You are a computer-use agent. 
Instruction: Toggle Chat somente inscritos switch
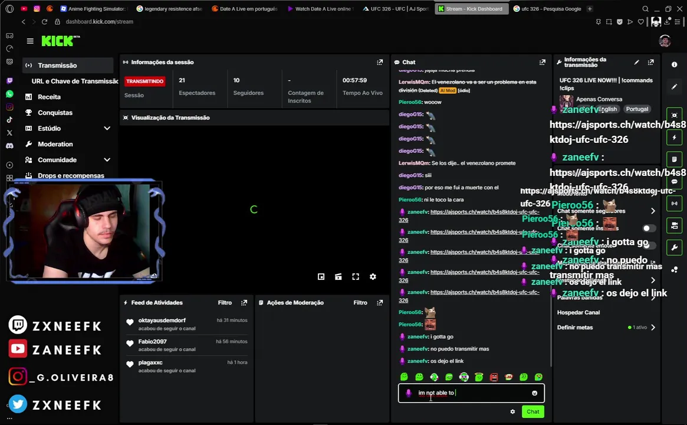pyautogui.click(x=649, y=228)
